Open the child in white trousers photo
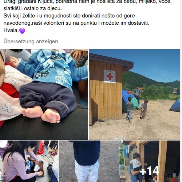Viewport: 182px width, 182px height. point(88,161)
